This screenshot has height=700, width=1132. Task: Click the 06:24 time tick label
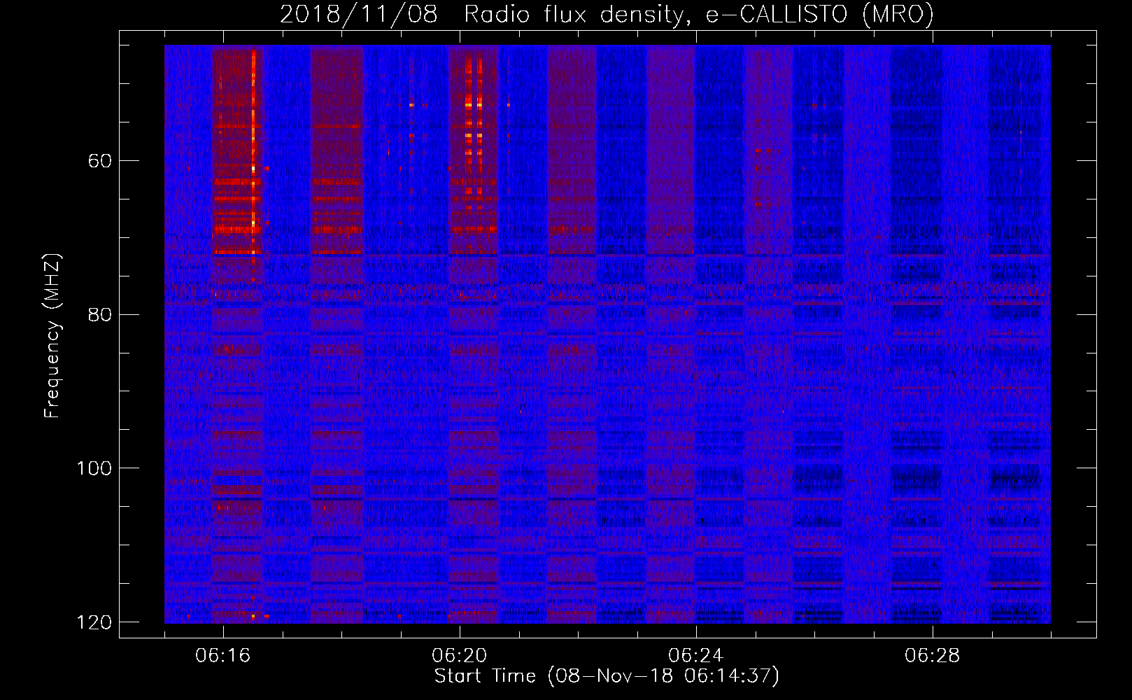pos(696,656)
